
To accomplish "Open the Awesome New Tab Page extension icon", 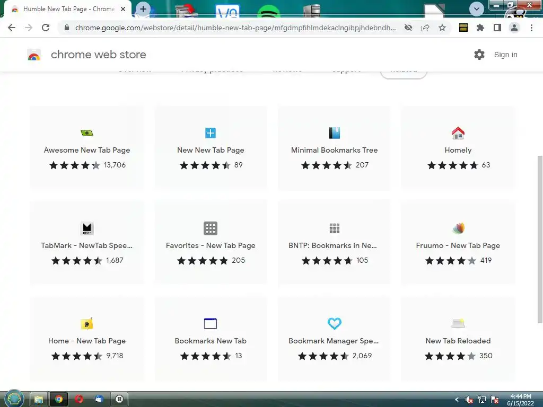I will coord(87,133).
